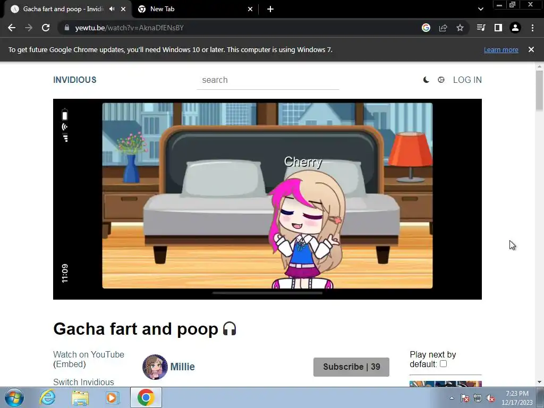Open Watch on YouTube link
The image size is (544, 408).
tap(89, 354)
